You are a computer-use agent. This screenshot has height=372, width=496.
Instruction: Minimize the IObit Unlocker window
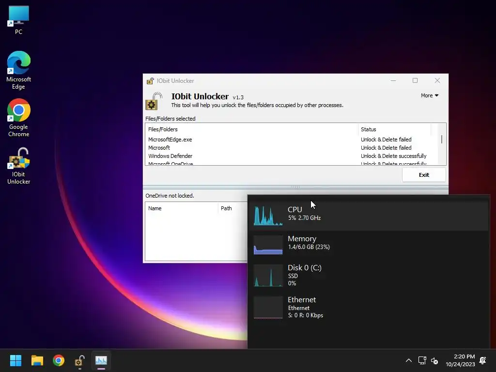[393, 81]
